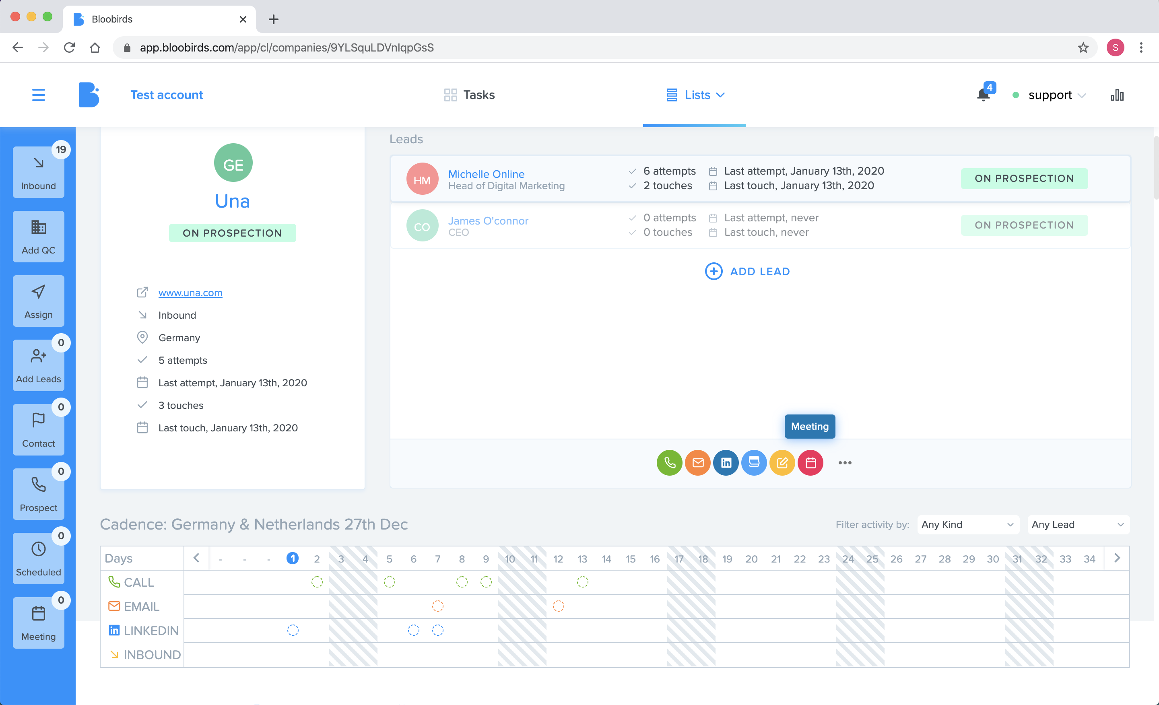Open the Tasks tab

pyautogui.click(x=469, y=95)
